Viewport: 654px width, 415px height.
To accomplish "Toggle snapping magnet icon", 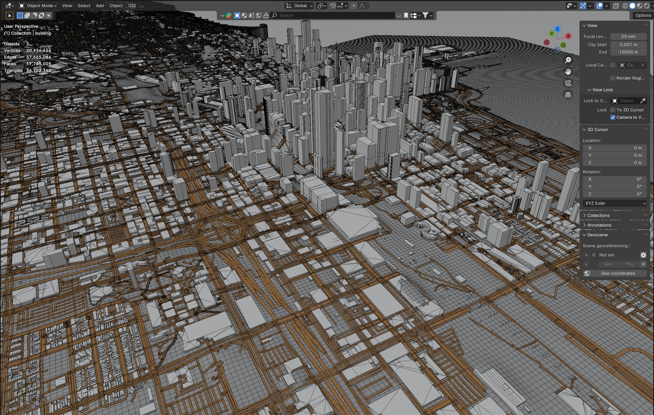I will (x=333, y=6).
